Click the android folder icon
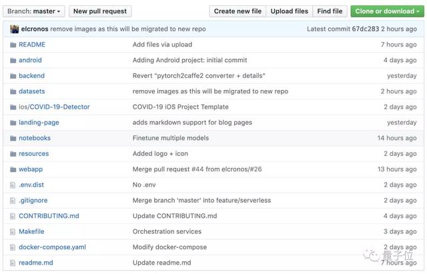Image resolution: width=427 pixels, height=274 pixels. click(x=13, y=60)
